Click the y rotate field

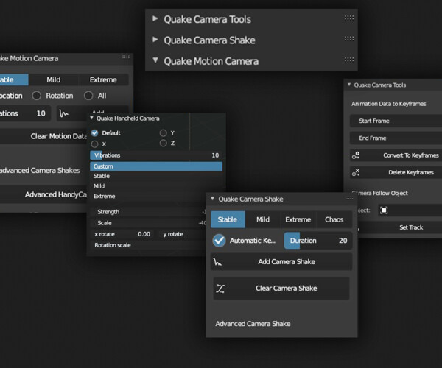tap(183, 234)
